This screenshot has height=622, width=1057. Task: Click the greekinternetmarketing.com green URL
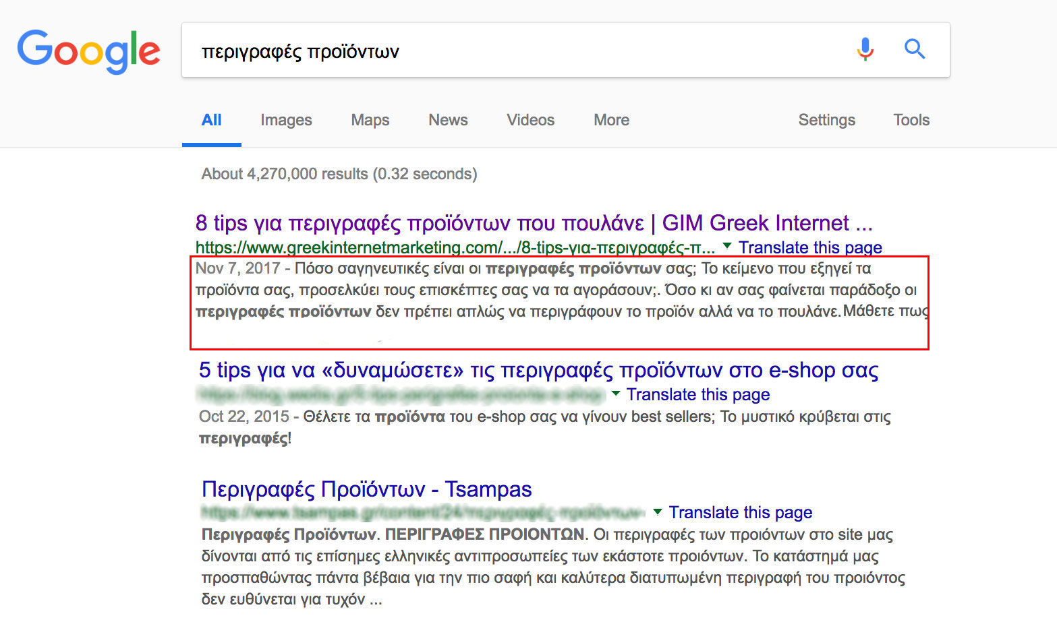coord(455,247)
